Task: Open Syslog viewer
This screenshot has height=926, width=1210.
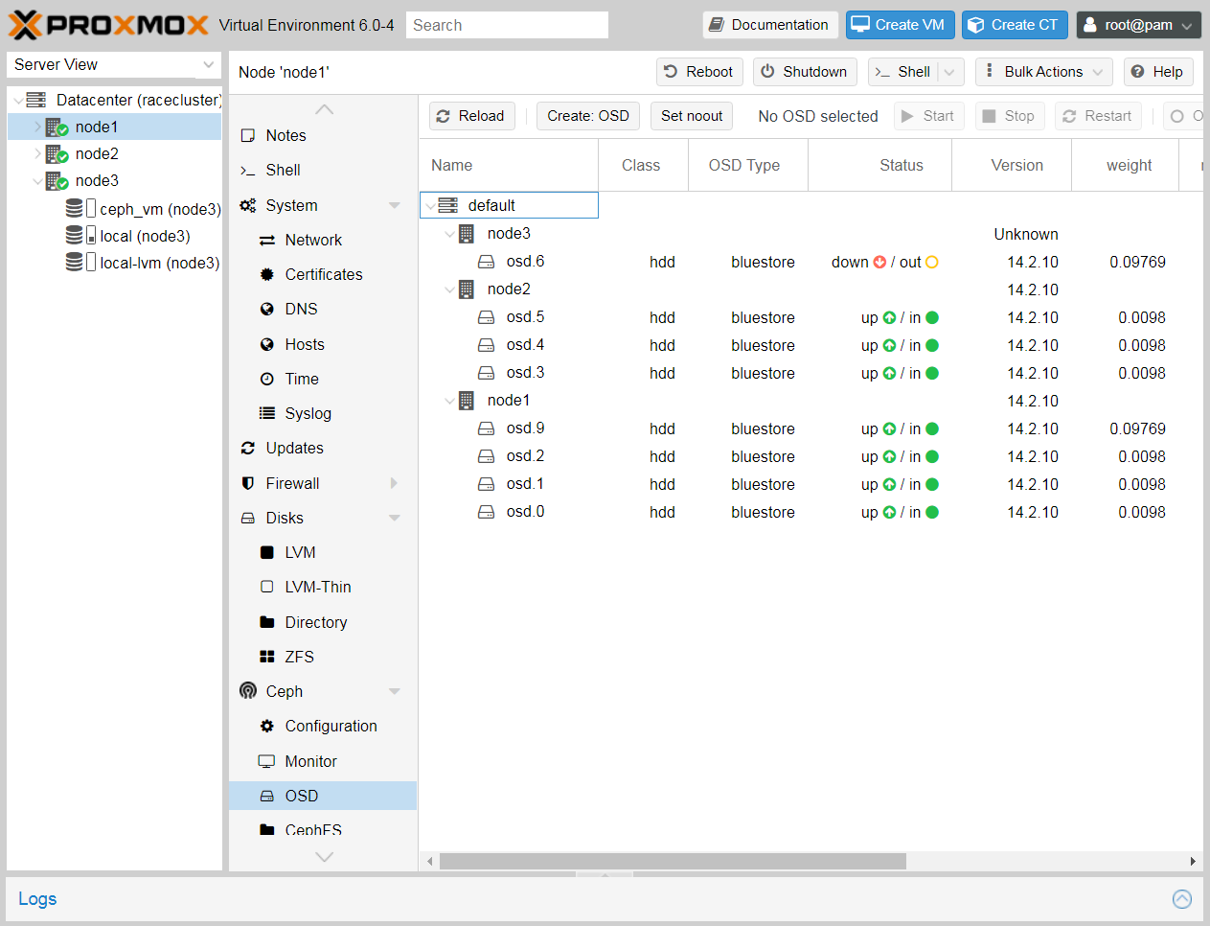Action: click(x=323, y=413)
